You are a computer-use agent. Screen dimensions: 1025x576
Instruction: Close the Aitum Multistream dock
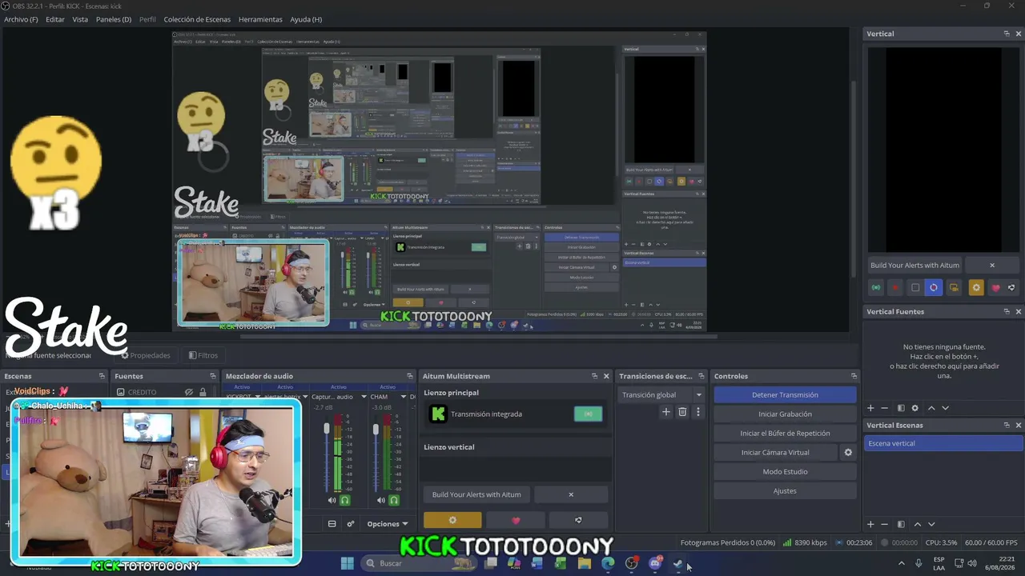pos(606,376)
